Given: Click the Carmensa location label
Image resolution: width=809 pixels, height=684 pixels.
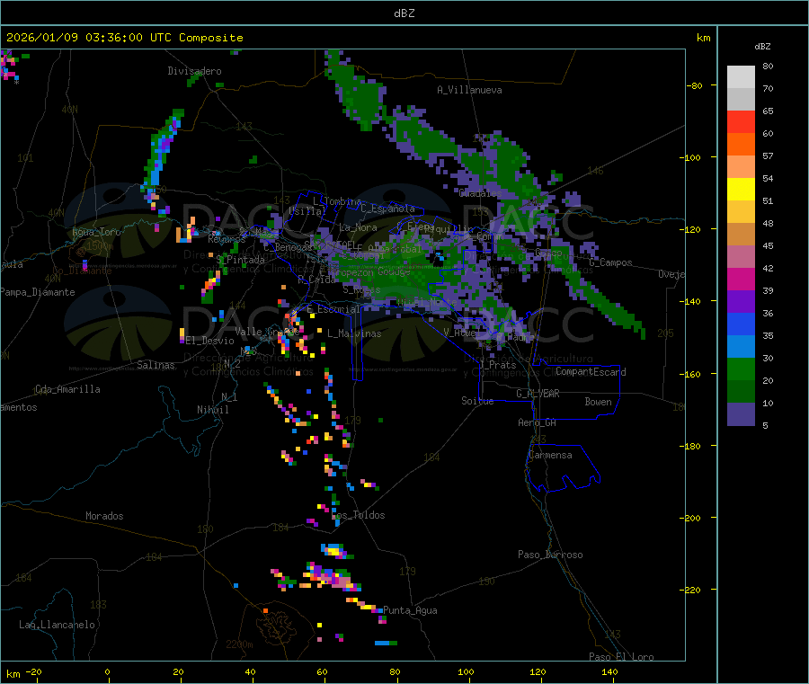Looking at the screenshot, I should point(550,455).
